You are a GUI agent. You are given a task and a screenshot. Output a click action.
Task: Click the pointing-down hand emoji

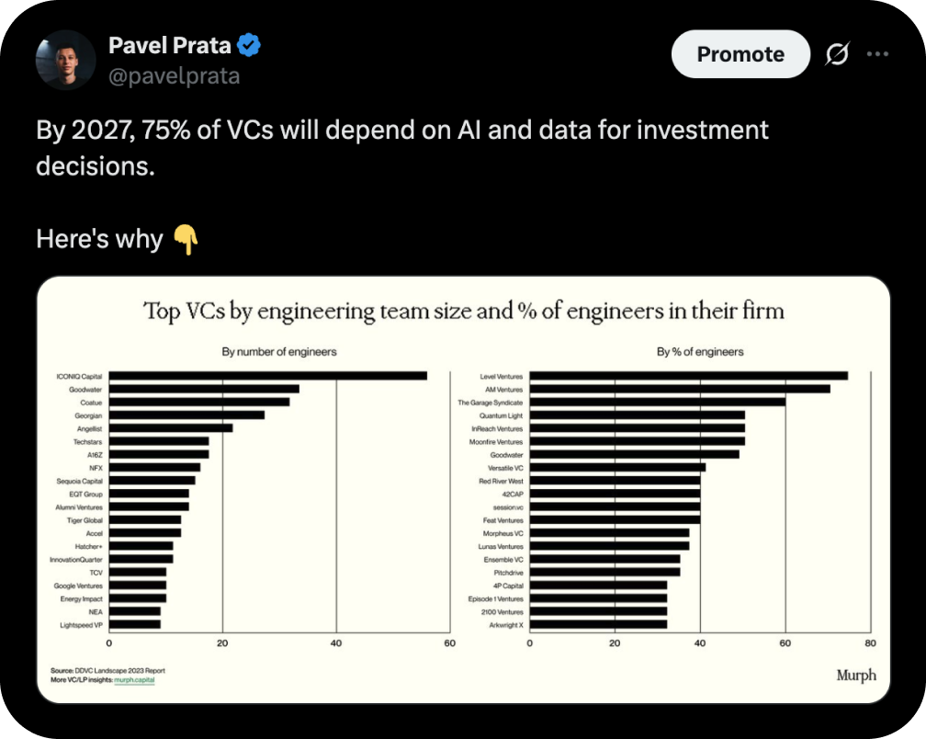coord(186,239)
